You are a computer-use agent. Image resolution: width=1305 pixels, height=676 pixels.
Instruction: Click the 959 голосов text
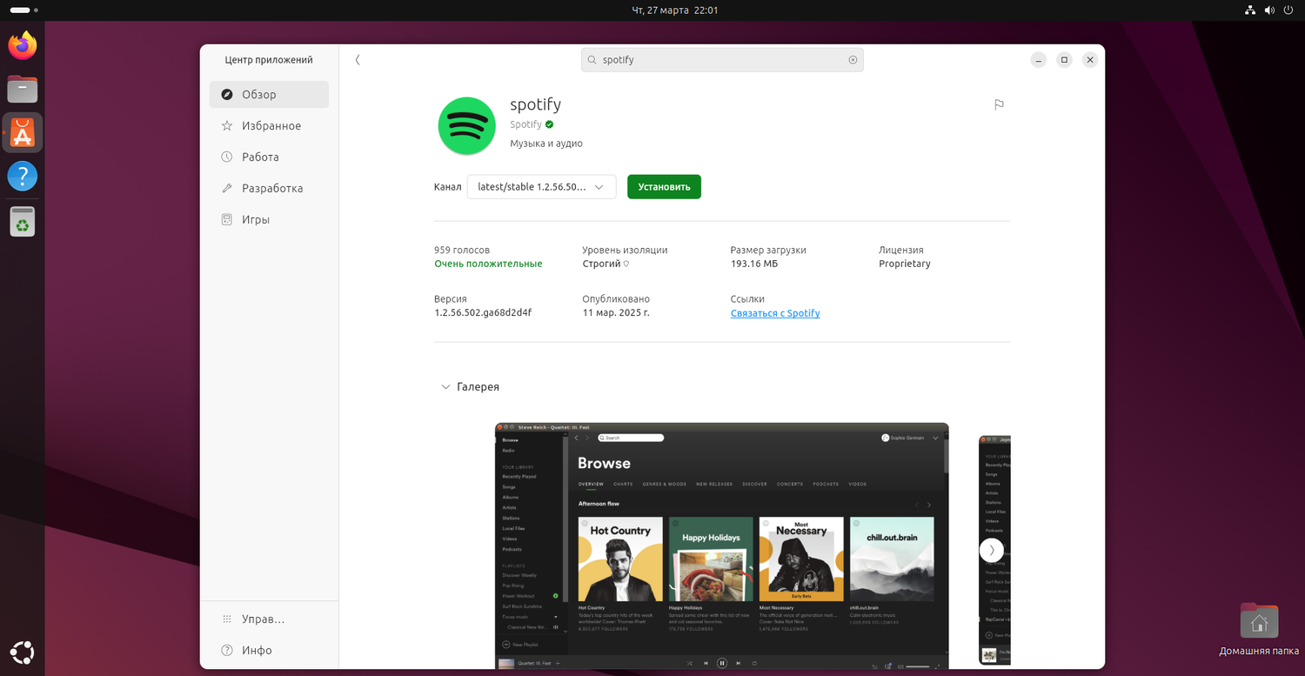tap(462, 250)
